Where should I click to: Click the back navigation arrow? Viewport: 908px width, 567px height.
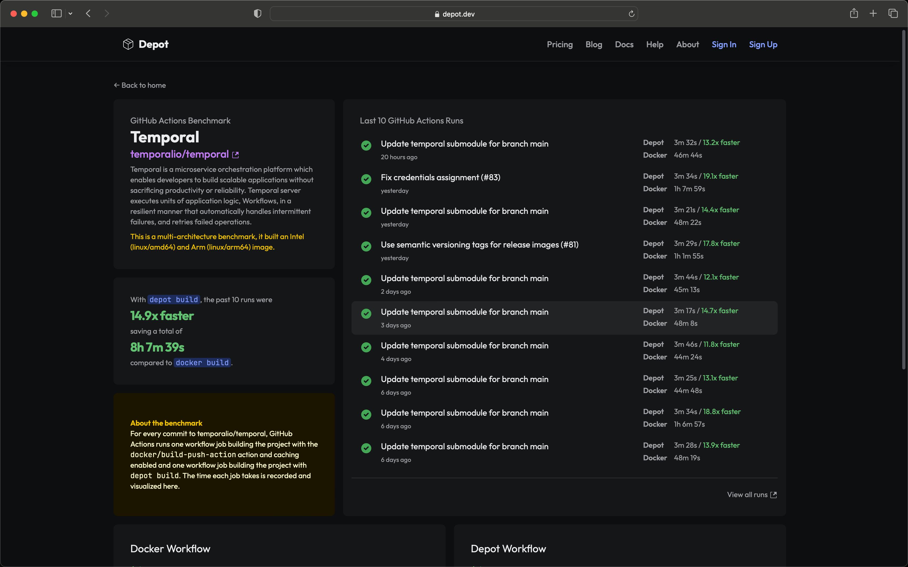click(x=89, y=13)
